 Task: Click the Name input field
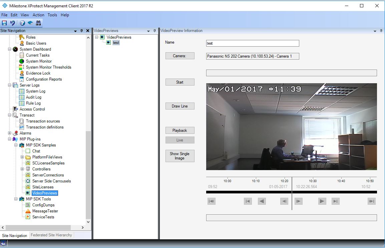tap(253, 43)
